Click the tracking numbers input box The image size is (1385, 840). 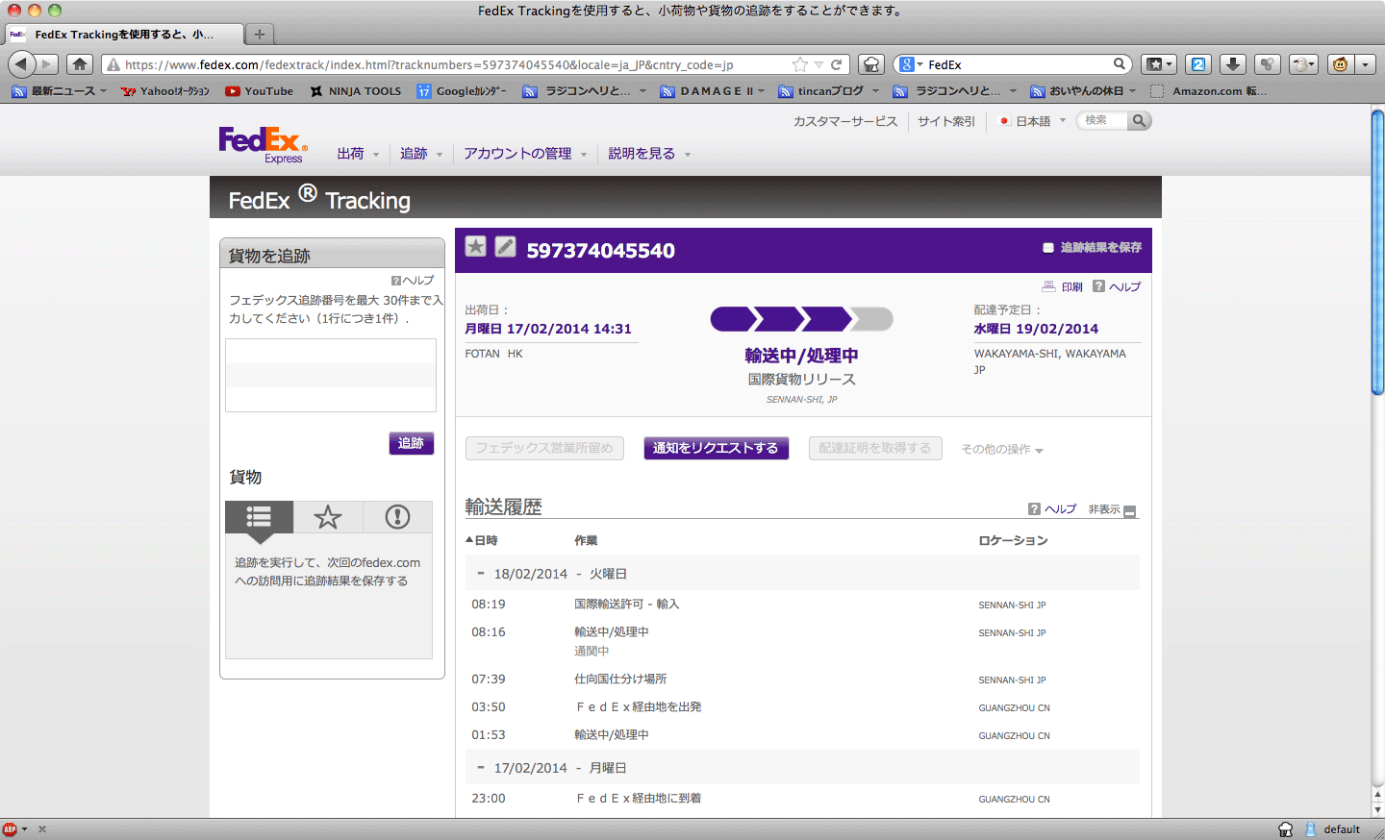[331, 375]
